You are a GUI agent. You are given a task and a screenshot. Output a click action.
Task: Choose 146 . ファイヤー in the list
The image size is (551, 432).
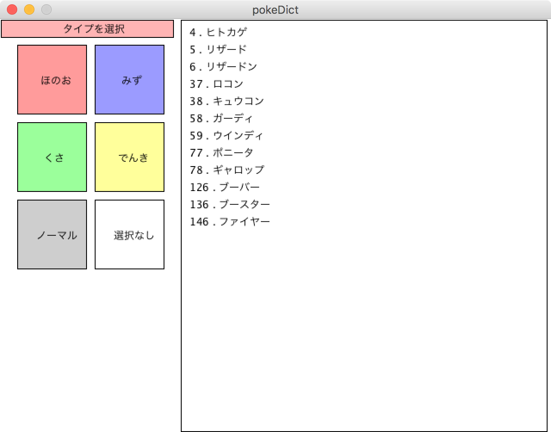click(x=230, y=222)
